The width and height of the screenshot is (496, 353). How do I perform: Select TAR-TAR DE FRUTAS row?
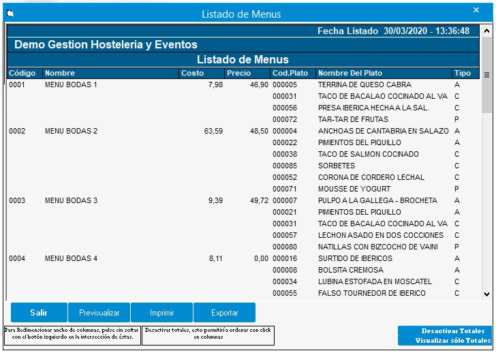tap(353, 119)
